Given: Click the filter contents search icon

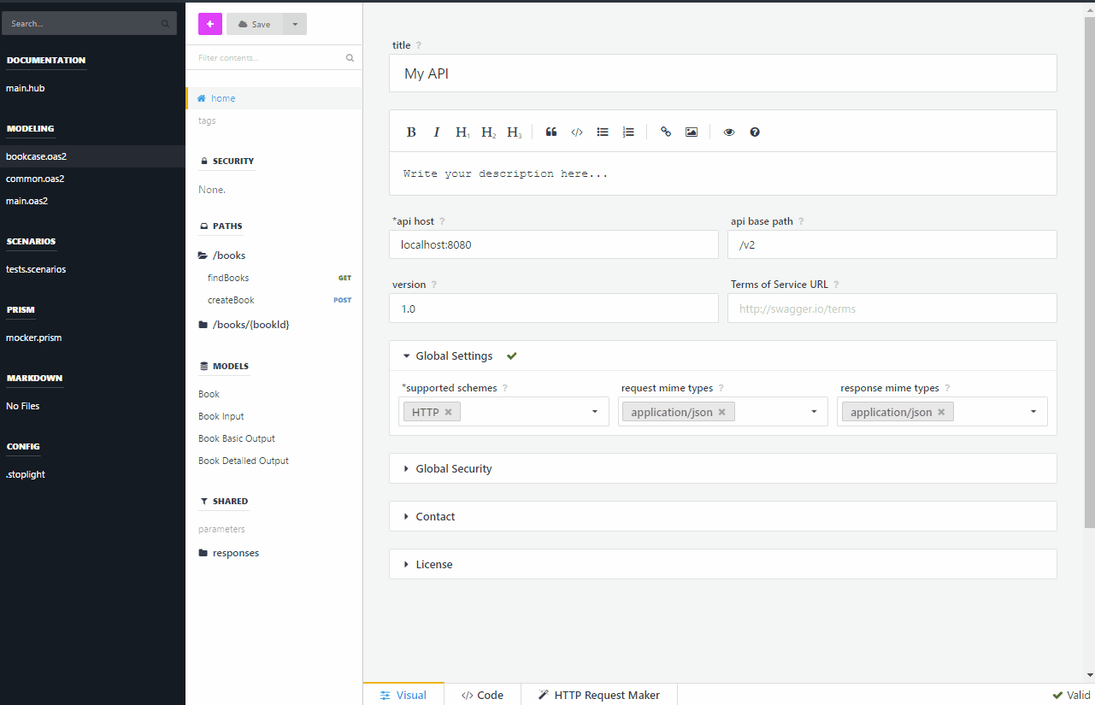Looking at the screenshot, I should coord(350,57).
